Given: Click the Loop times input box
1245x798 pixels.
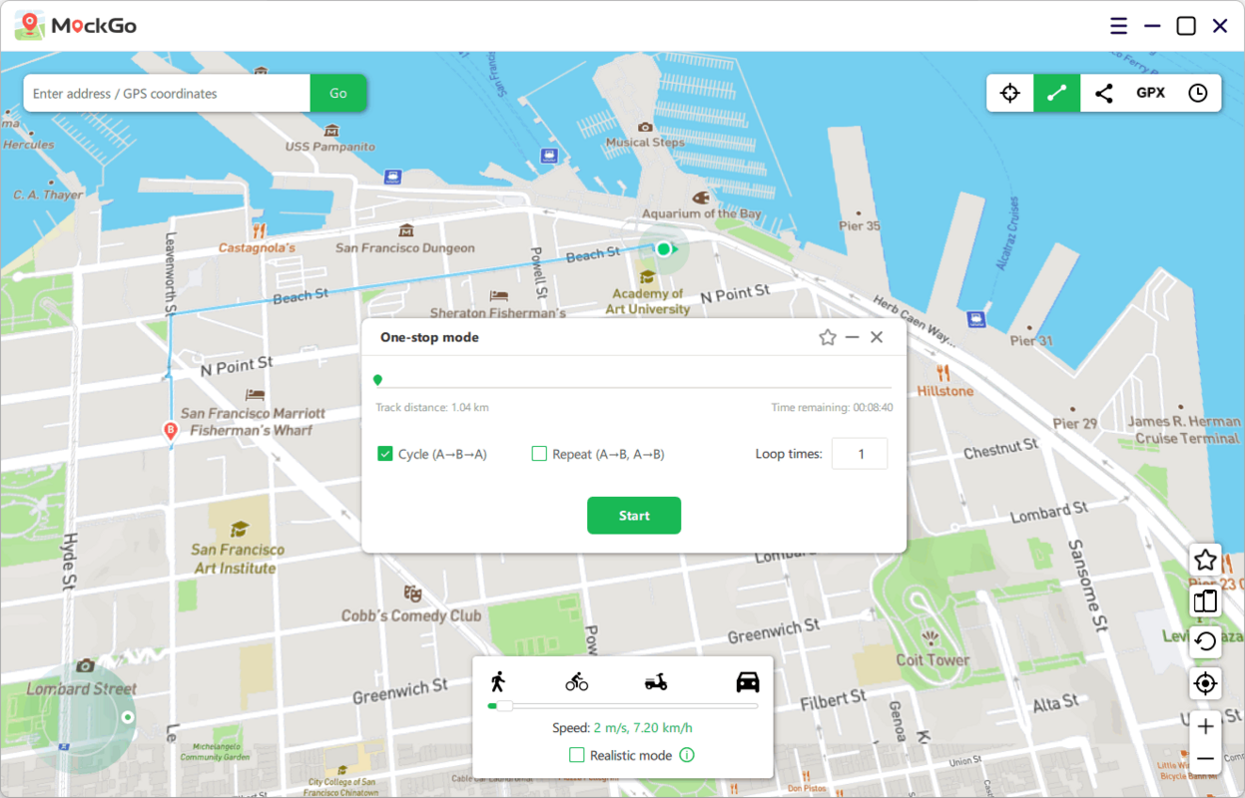Looking at the screenshot, I should pyautogui.click(x=860, y=454).
